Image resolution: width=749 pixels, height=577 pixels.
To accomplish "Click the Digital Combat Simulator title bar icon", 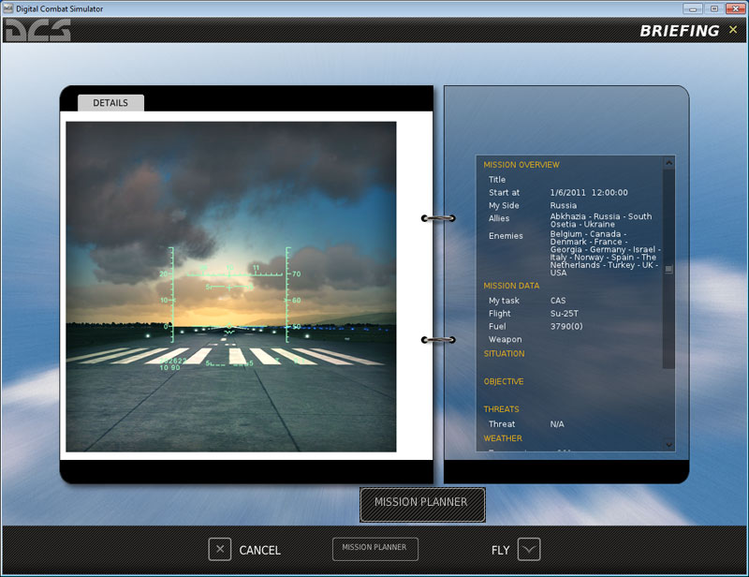I will [x=8, y=8].
